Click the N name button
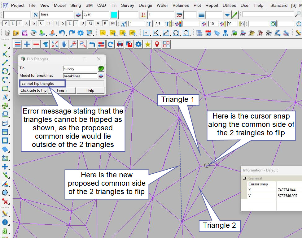Screen dimensions: 302x238 click(x=35, y=15)
